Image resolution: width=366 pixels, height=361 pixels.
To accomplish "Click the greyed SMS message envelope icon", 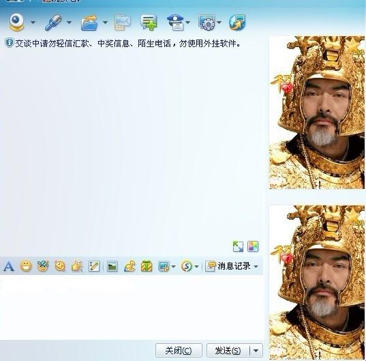I will (123, 23).
